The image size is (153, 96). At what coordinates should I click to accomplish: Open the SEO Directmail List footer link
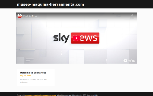pos(91,95)
